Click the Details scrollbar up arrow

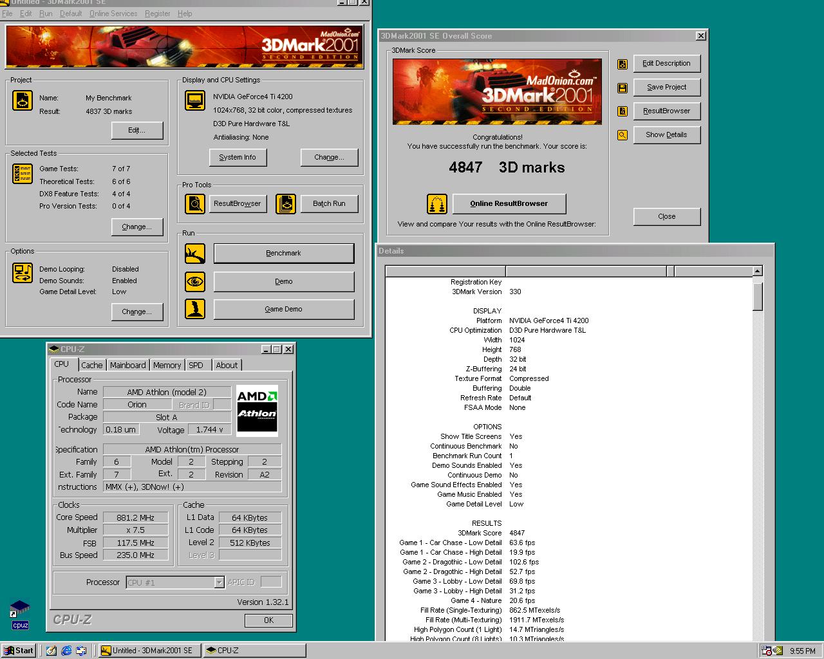point(758,271)
